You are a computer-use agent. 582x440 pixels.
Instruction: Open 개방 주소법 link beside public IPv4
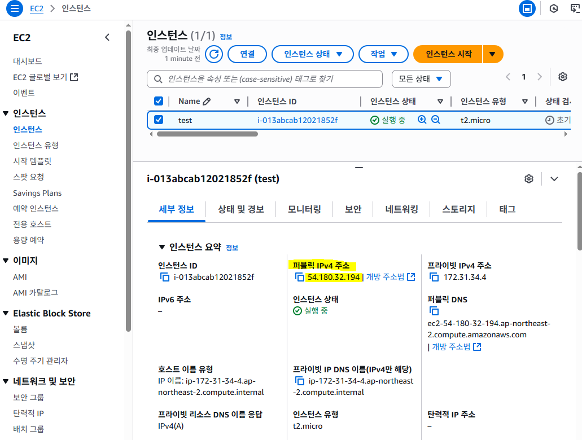point(391,277)
